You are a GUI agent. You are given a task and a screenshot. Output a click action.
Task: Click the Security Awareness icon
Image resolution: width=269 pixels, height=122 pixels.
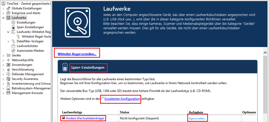8,79
